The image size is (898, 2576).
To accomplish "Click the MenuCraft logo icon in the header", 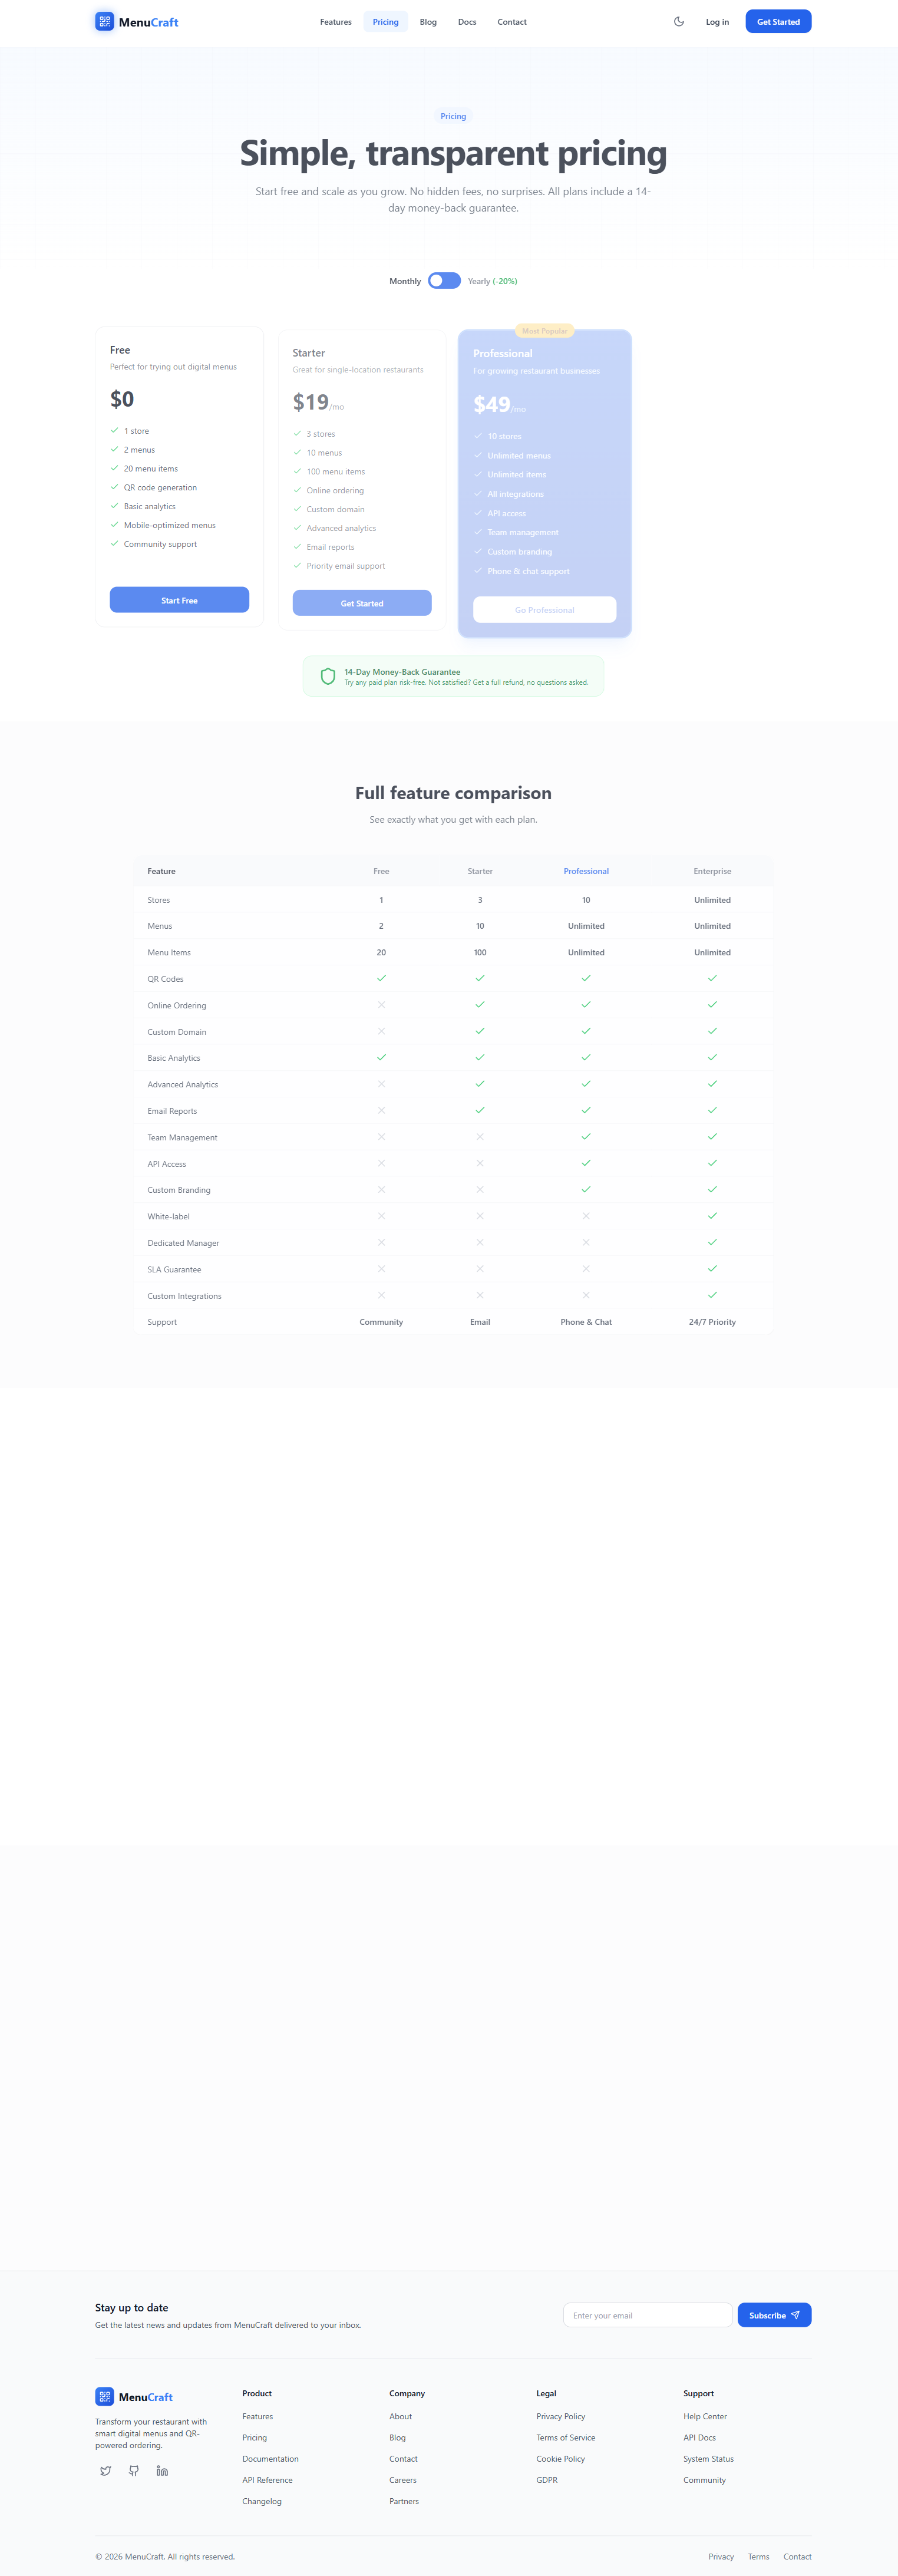I will click(x=104, y=21).
